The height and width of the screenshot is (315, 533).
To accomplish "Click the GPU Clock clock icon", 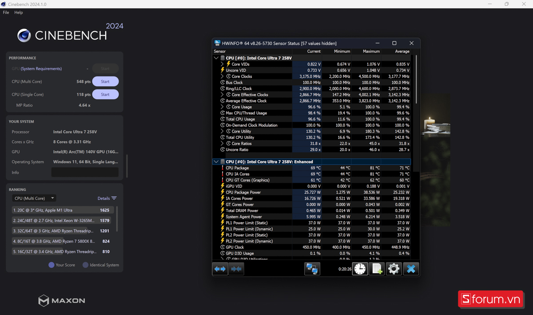I will pyautogui.click(x=223, y=247).
